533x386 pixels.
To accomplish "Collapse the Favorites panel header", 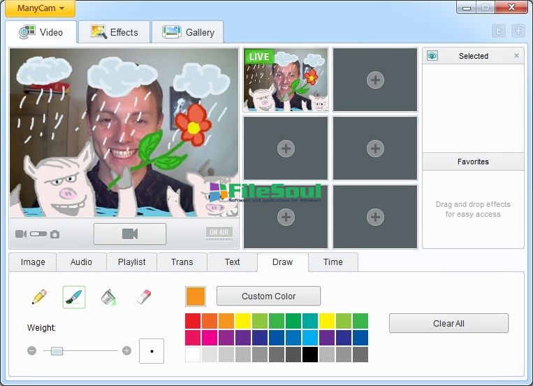I will (x=473, y=162).
